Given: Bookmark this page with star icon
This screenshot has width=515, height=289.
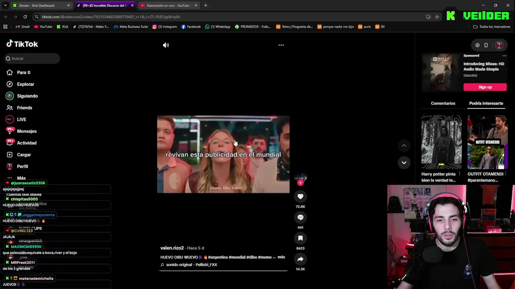Looking at the screenshot, I should 437,17.
